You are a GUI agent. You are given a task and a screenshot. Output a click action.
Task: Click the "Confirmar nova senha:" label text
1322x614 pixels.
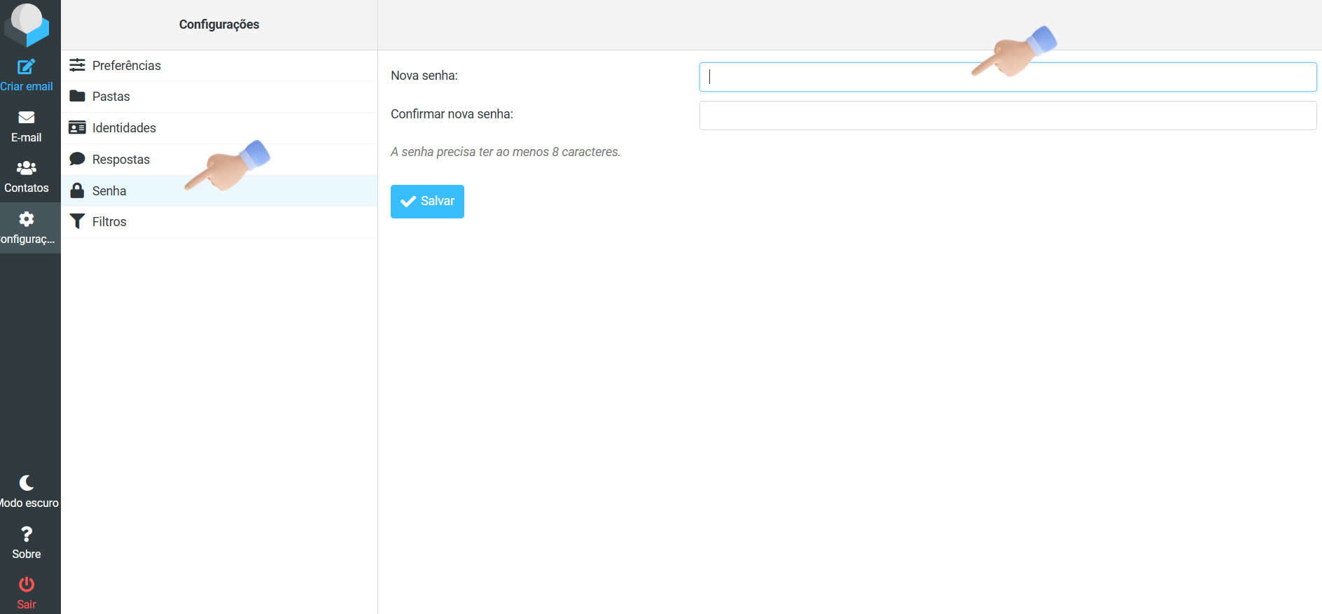click(x=452, y=114)
